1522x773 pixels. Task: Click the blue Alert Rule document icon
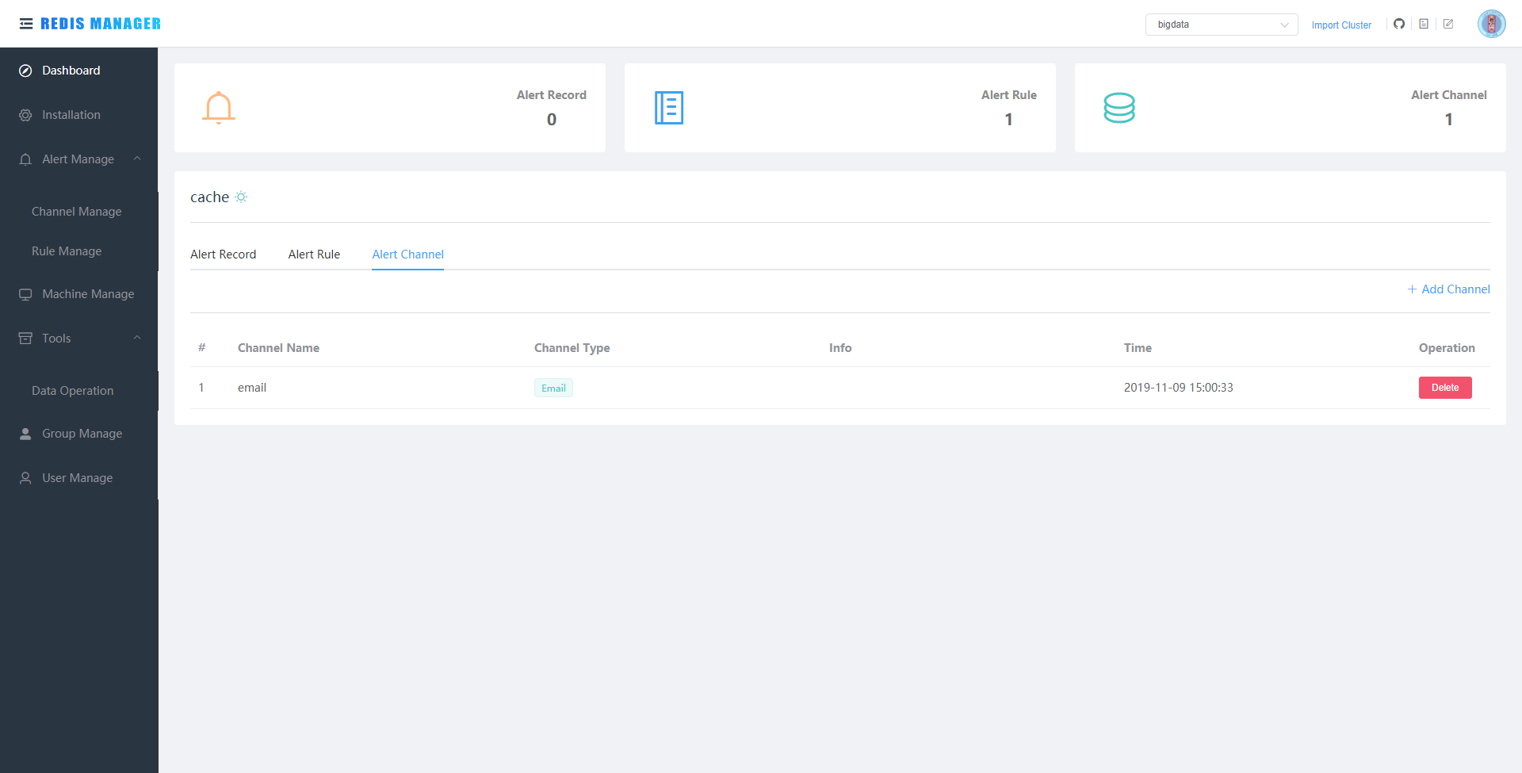(x=669, y=108)
